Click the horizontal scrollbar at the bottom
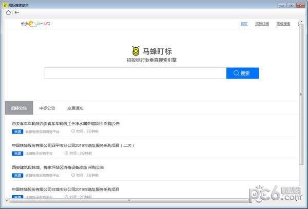The height and width of the screenshot is (209, 308). coord(128,200)
